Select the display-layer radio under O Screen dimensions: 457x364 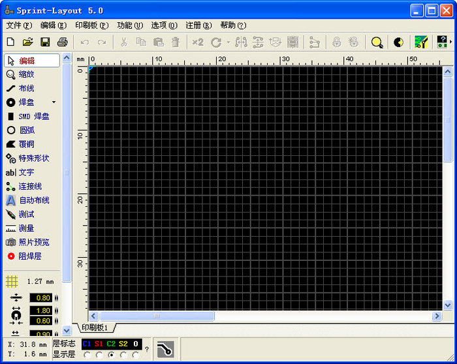click(x=136, y=355)
